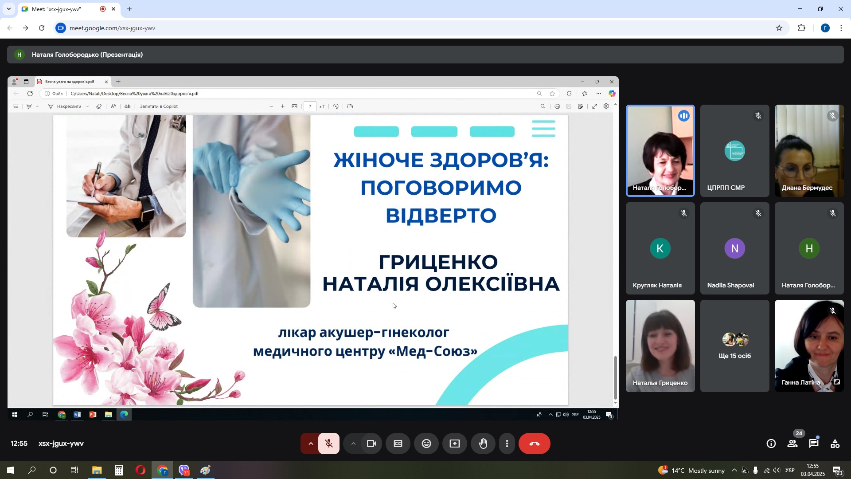Image resolution: width=851 pixels, height=479 pixels.
Task: Expand video settings arrow beside camera
Action: [x=353, y=444]
